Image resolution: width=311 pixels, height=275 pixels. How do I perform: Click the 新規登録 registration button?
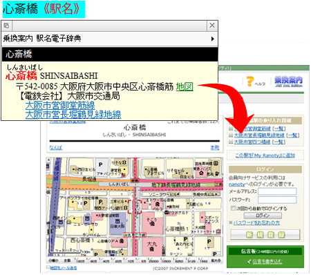coord(265,235)
